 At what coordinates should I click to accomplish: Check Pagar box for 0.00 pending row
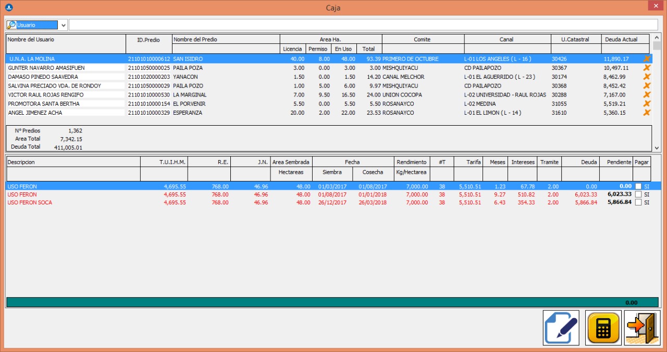click(638, 186)
